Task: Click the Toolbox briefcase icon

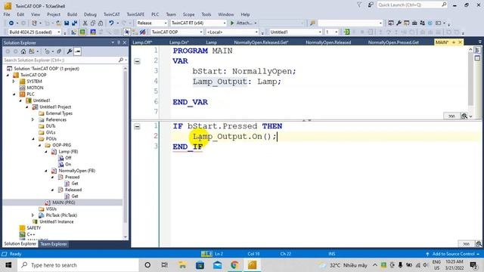Action: pyautogui.click(x=414, y=23)
